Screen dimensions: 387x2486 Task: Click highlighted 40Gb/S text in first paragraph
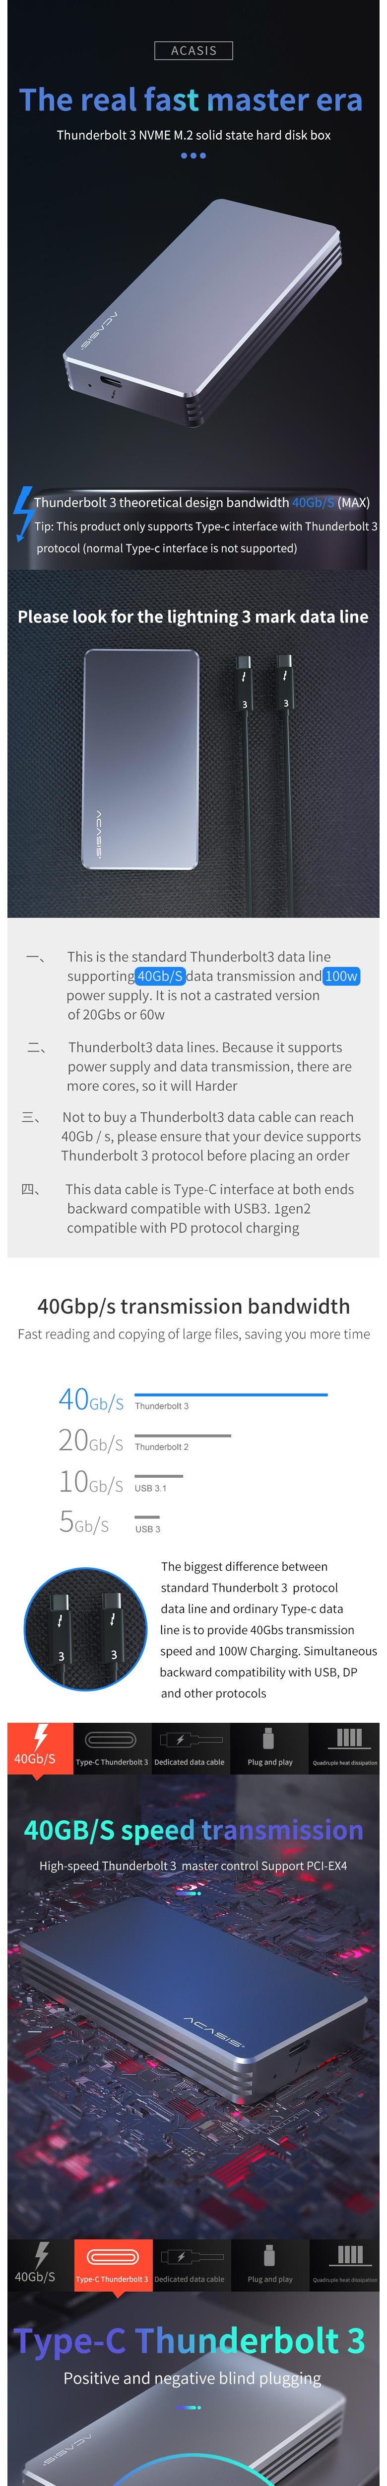160,976
